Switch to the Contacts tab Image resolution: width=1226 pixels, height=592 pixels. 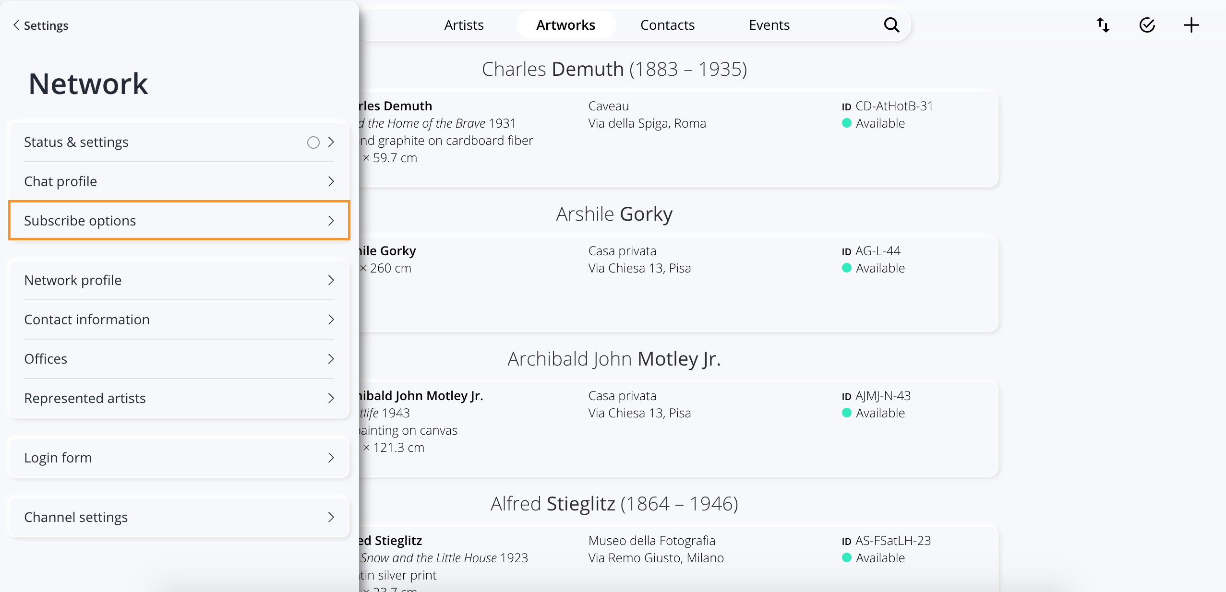click(667, 25)
